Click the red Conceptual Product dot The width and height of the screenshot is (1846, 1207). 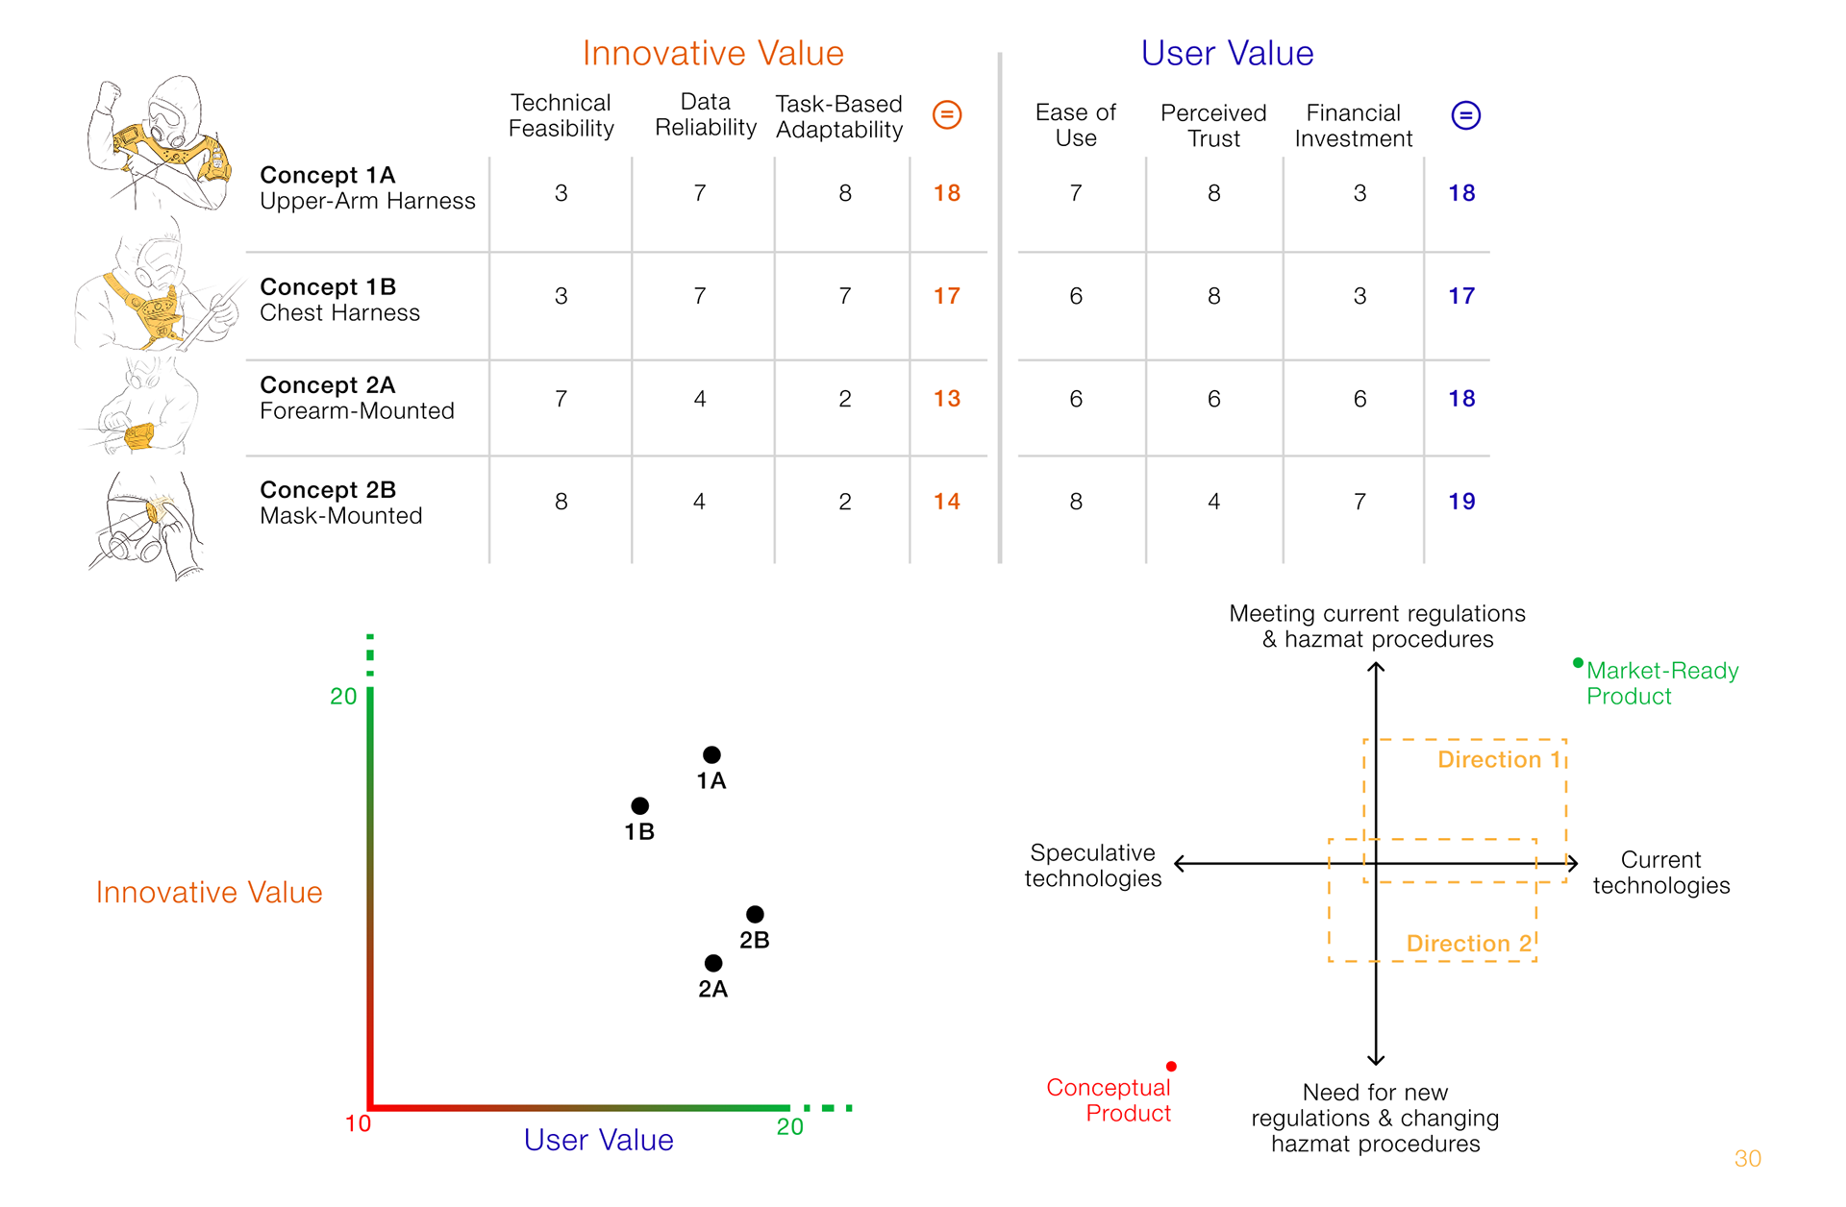tap(1171, 1066)
